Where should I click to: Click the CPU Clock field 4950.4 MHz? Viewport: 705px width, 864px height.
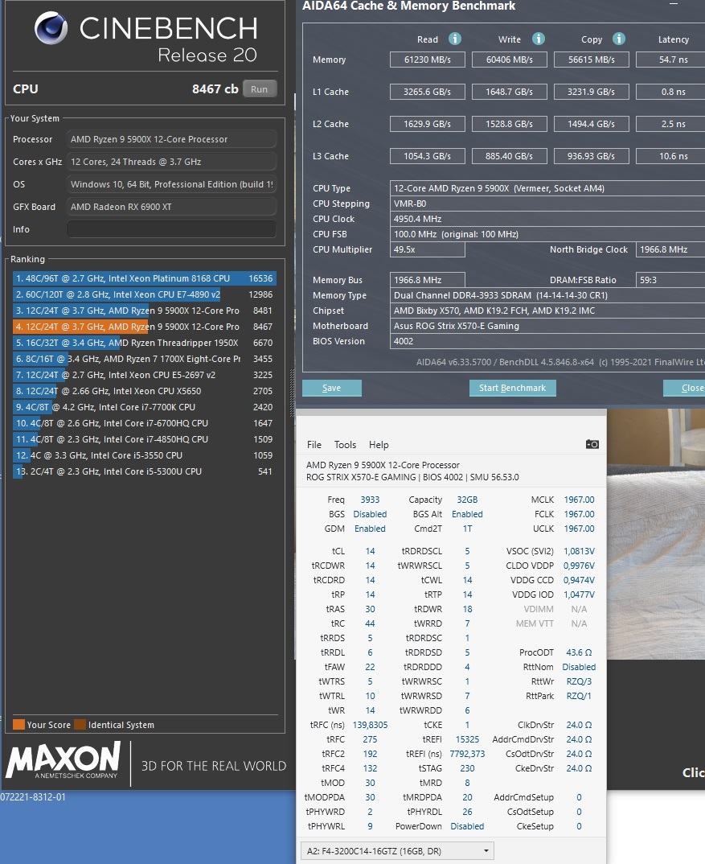[547, 219]
